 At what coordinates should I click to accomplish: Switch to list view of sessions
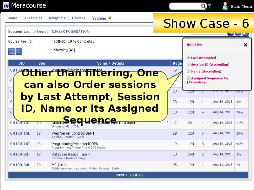click(x=11, y=52)
